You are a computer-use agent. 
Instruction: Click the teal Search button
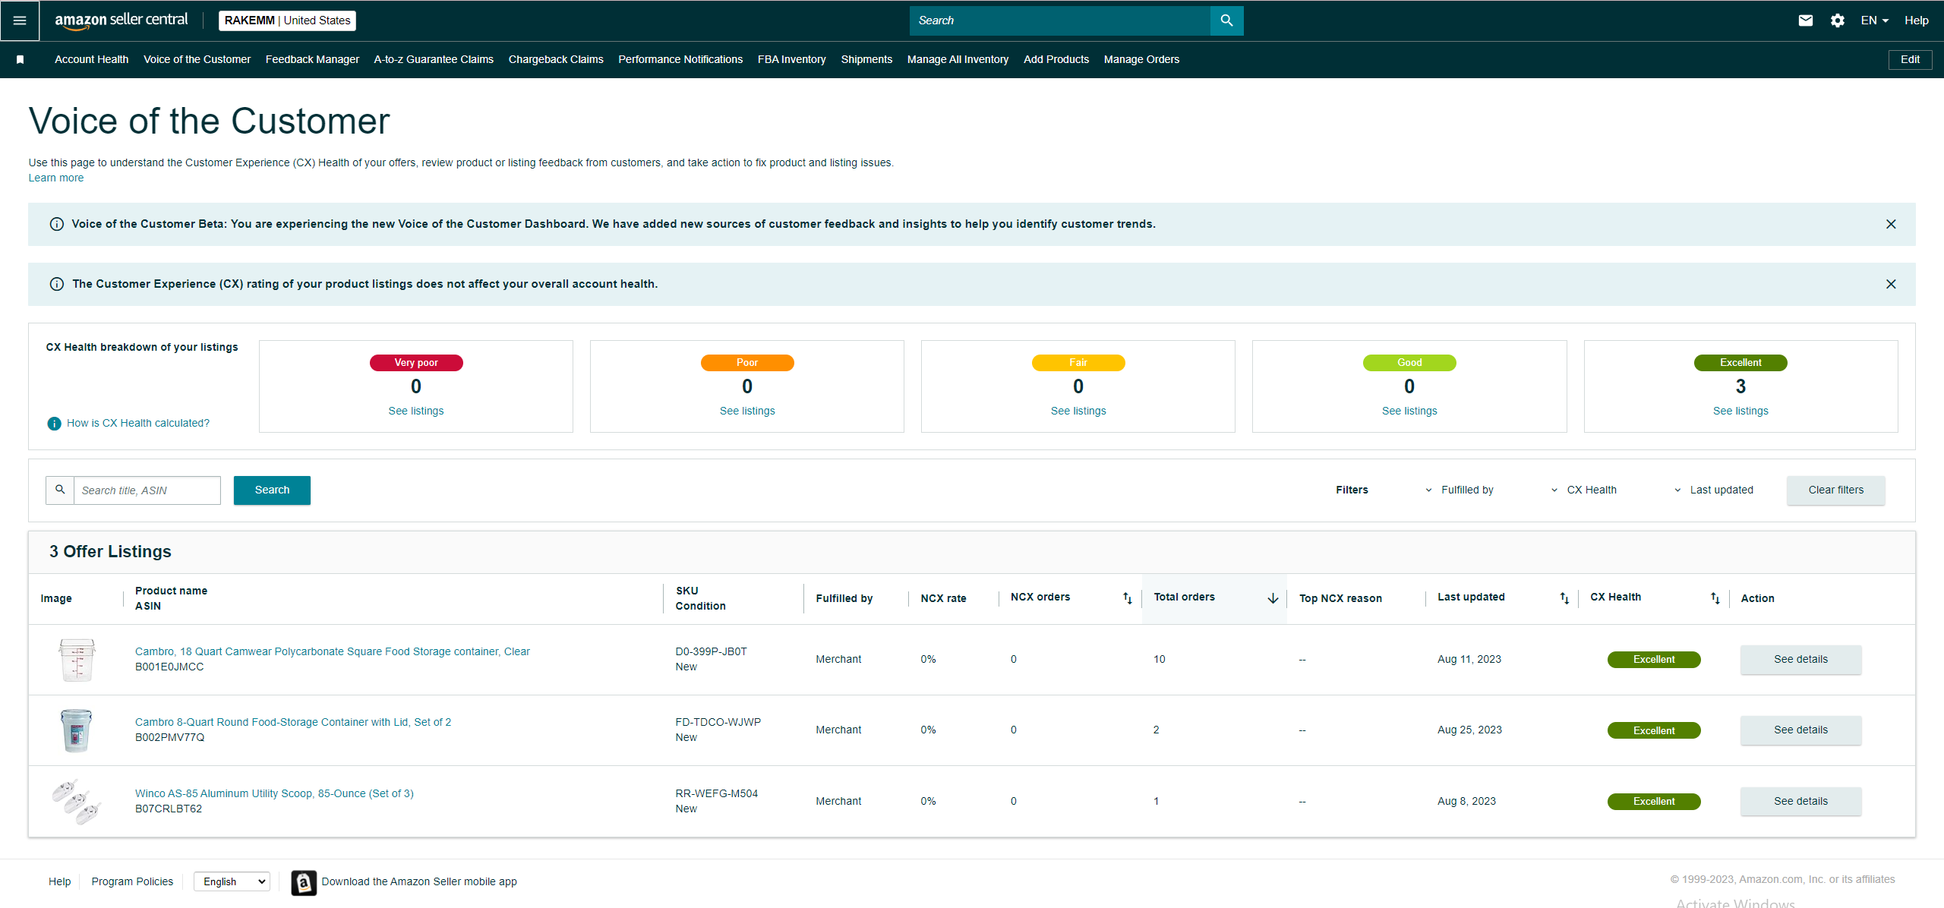(272, 490)
